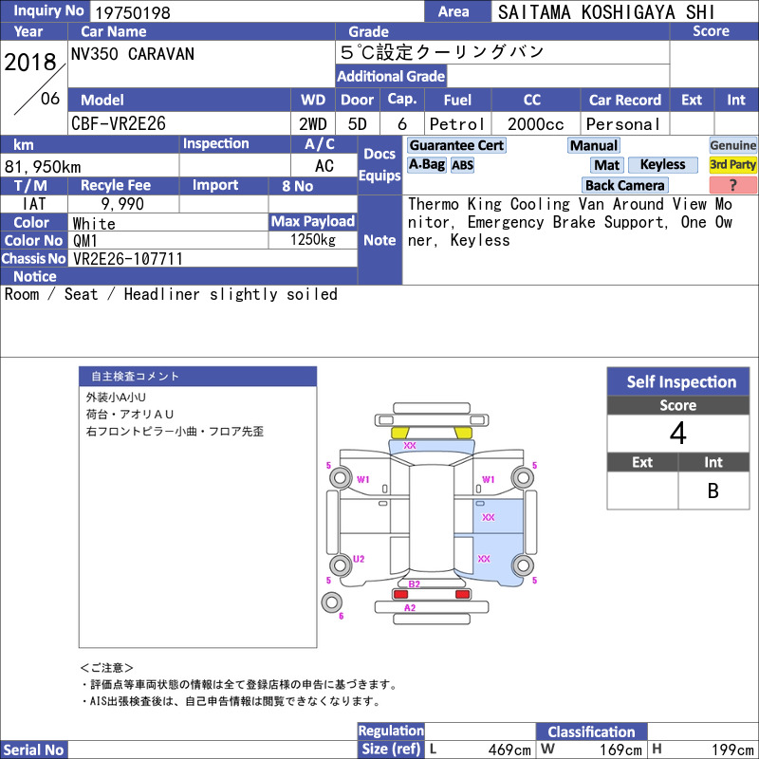This screenshot has height=759, width=759.
Task: Click the Classification header
Action: (591, 731)
